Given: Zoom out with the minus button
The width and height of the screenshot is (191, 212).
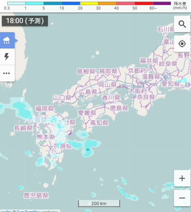Looking at the screenshot, I should 182,198.
